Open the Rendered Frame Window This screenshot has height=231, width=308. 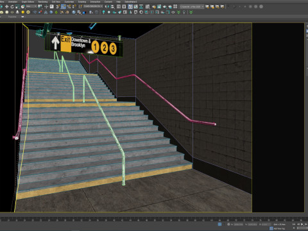[159, 6]
